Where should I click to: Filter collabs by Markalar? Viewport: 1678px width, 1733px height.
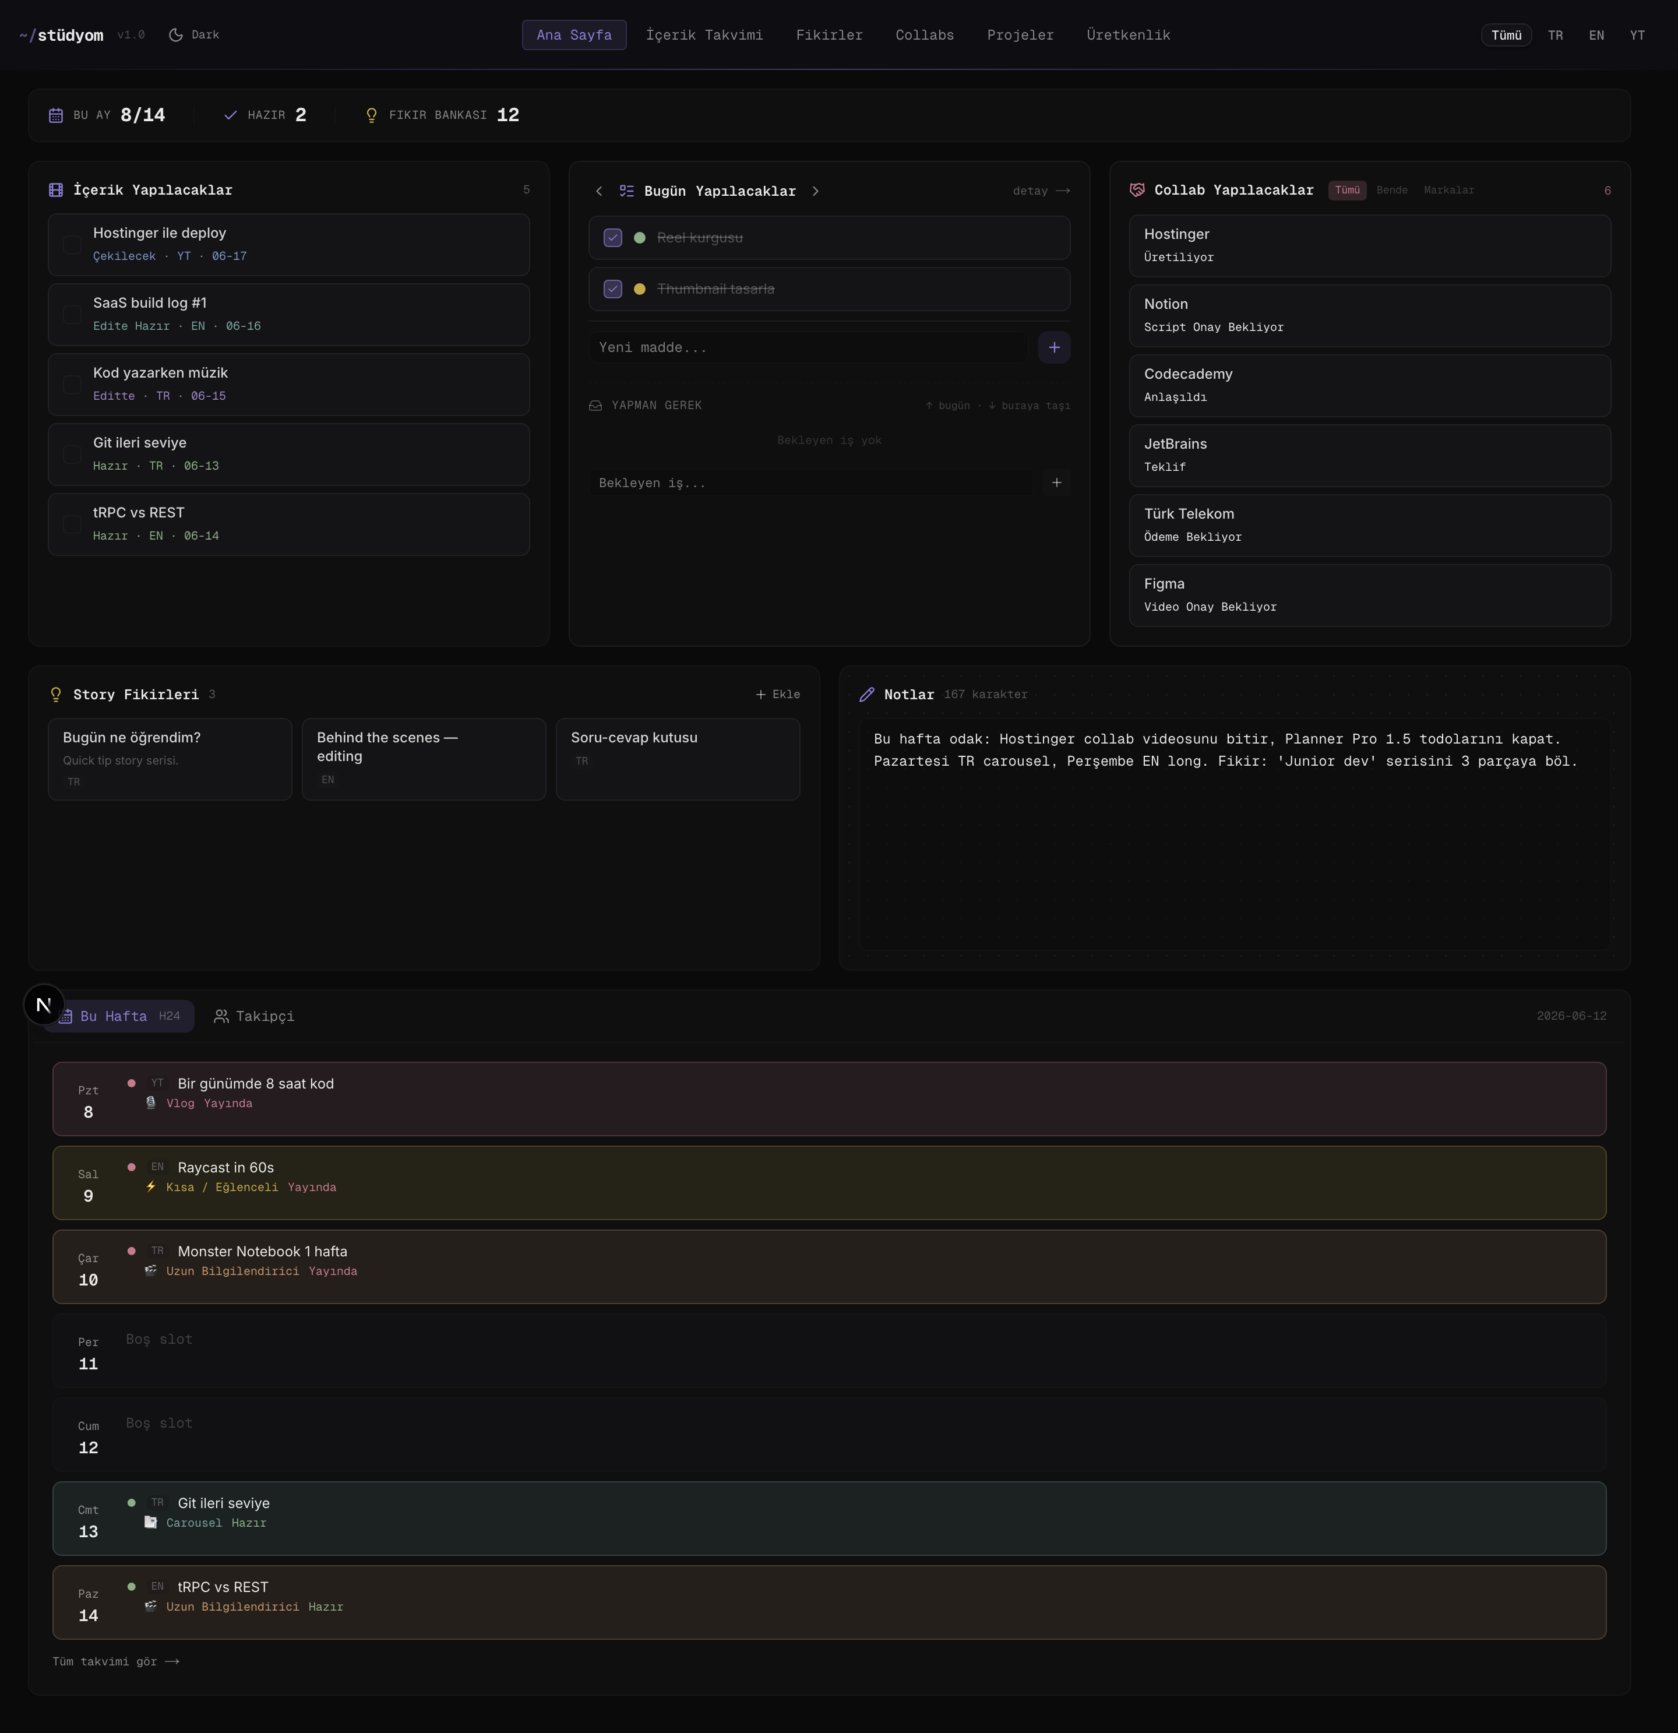click(1448, 190)
